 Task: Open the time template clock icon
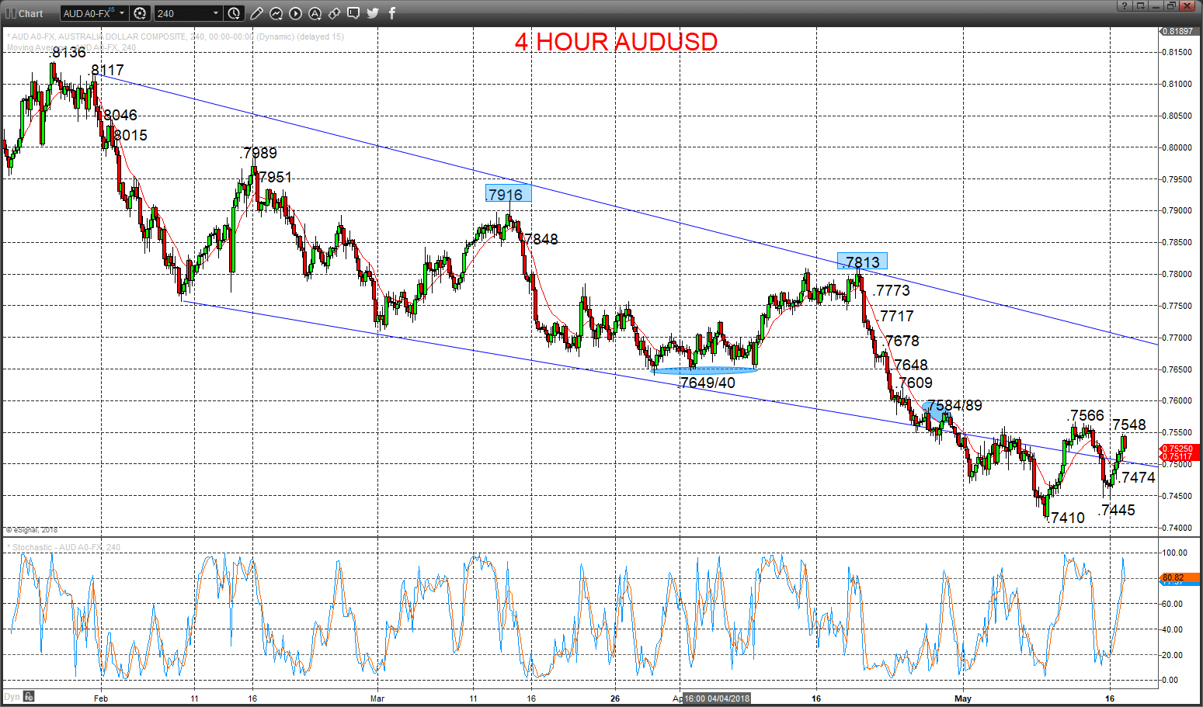[235, 13]
